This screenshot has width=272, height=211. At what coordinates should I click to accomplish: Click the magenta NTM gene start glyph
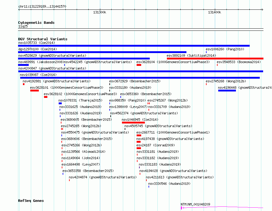pos(182,208)
